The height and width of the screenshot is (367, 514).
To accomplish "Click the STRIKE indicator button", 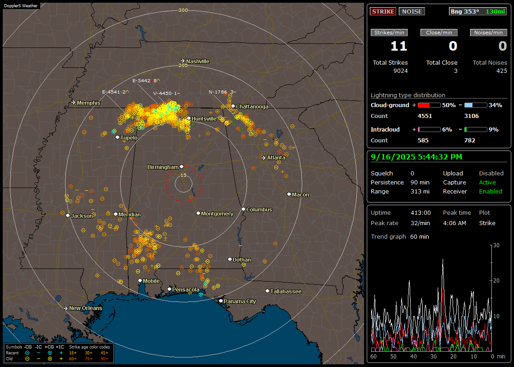I will click(383, 11).
